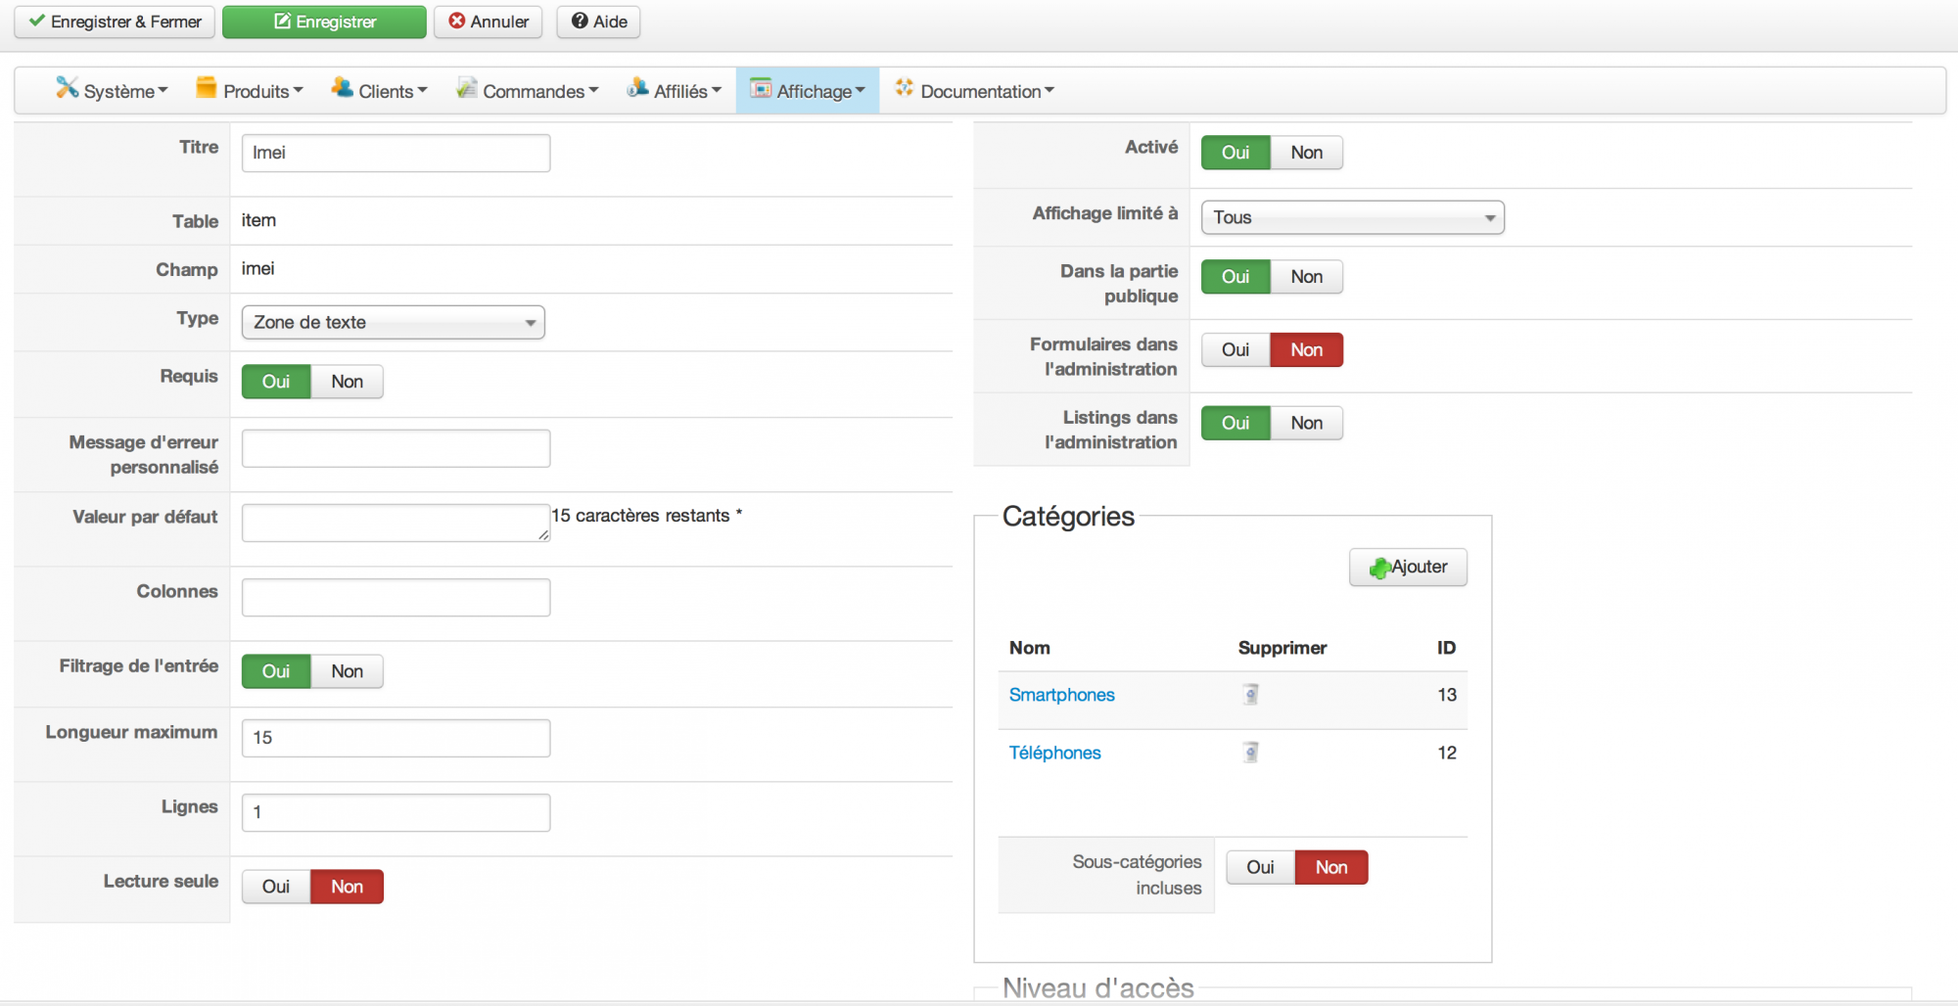Click the Lignes input field
Viewport: 1958px width, 1006px height.
pos(396,812)
